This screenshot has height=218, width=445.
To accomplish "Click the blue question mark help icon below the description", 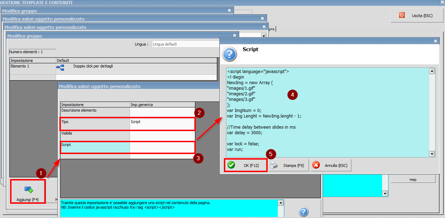I will [304, 211].
